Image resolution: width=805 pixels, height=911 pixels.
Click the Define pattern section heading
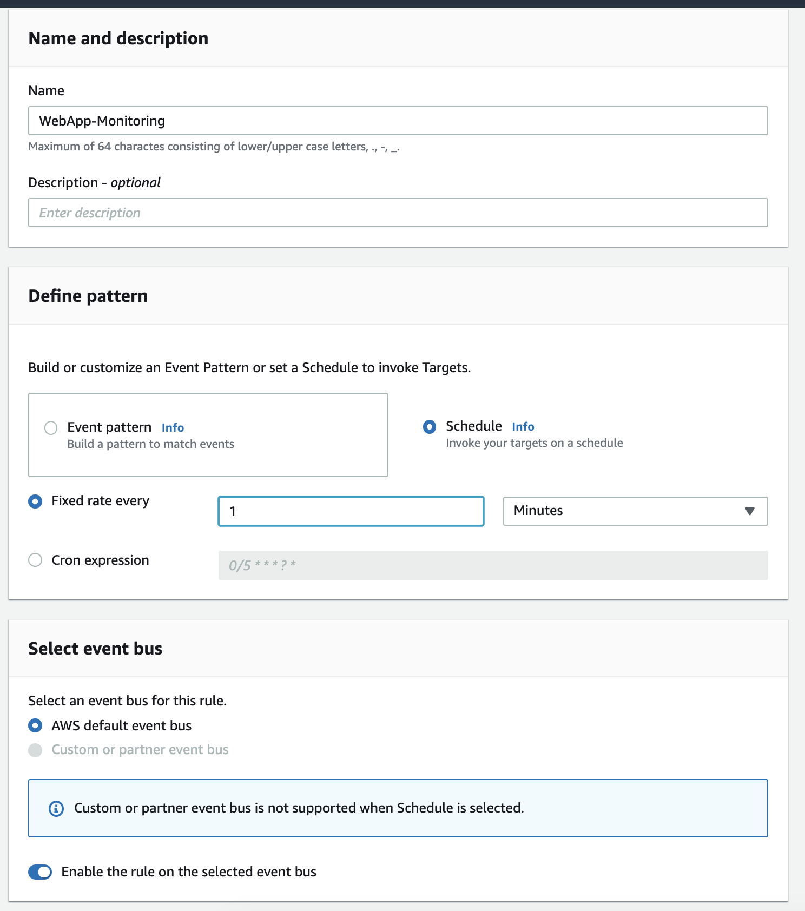(x=88, y=296)
